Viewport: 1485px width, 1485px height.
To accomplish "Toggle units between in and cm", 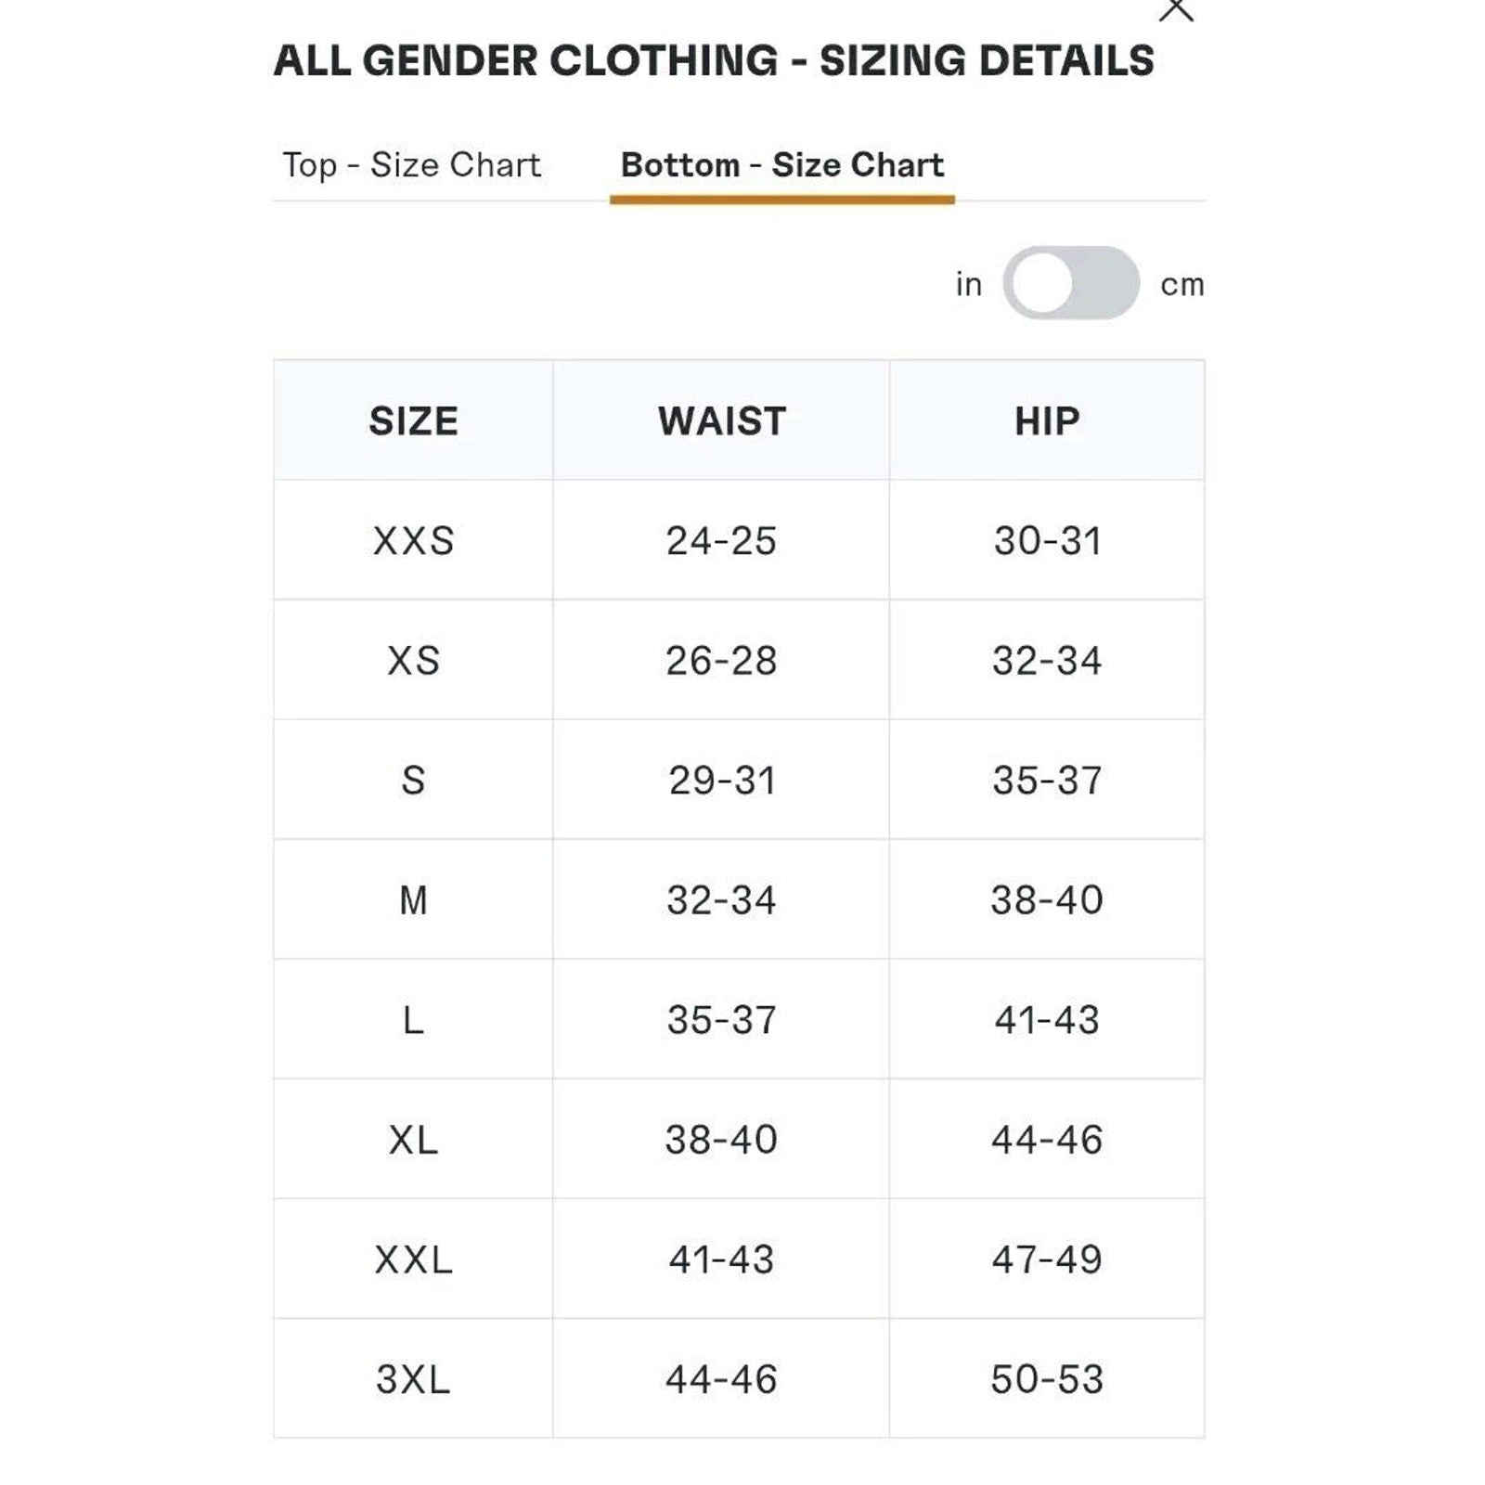I will pyautogui.click(x=1070, y=283).
